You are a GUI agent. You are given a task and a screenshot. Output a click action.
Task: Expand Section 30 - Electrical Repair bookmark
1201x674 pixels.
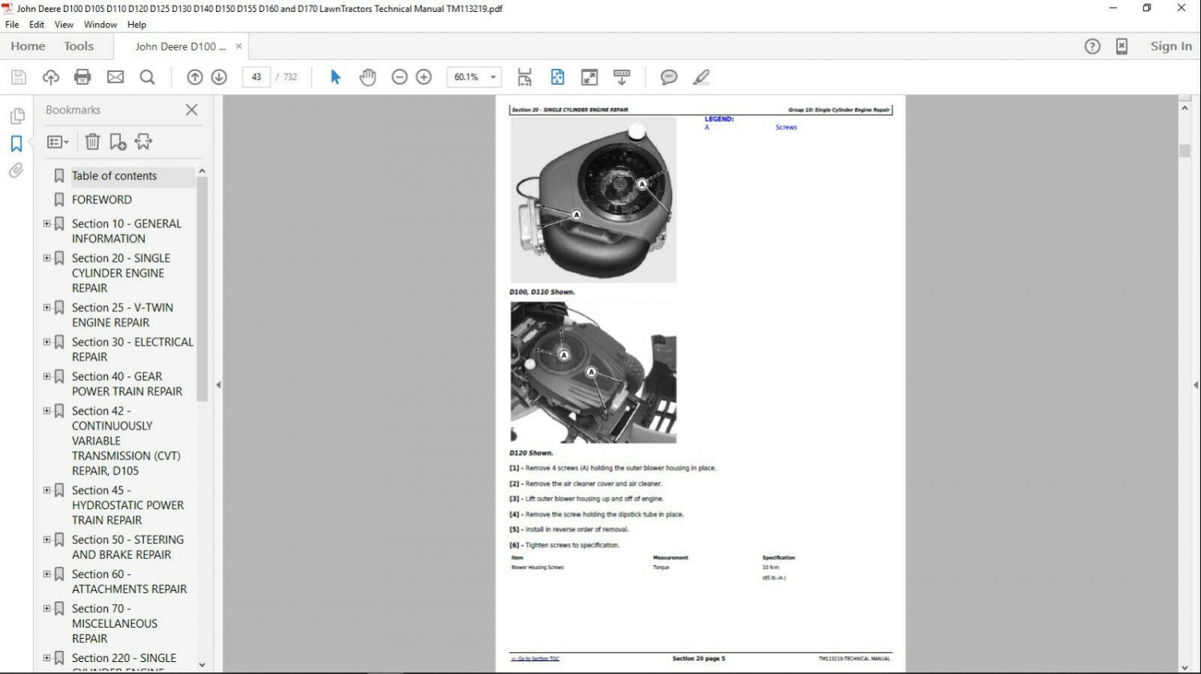(46, 342)
